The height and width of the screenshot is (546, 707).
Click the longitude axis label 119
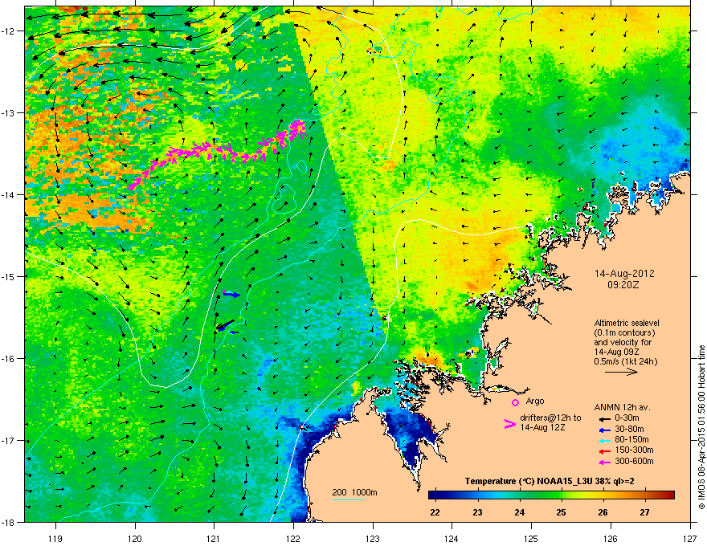pyautogui.click(x=55, y=538)
